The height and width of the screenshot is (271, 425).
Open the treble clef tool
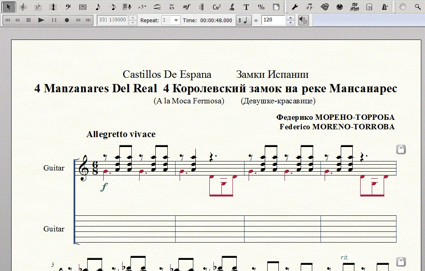23,7
